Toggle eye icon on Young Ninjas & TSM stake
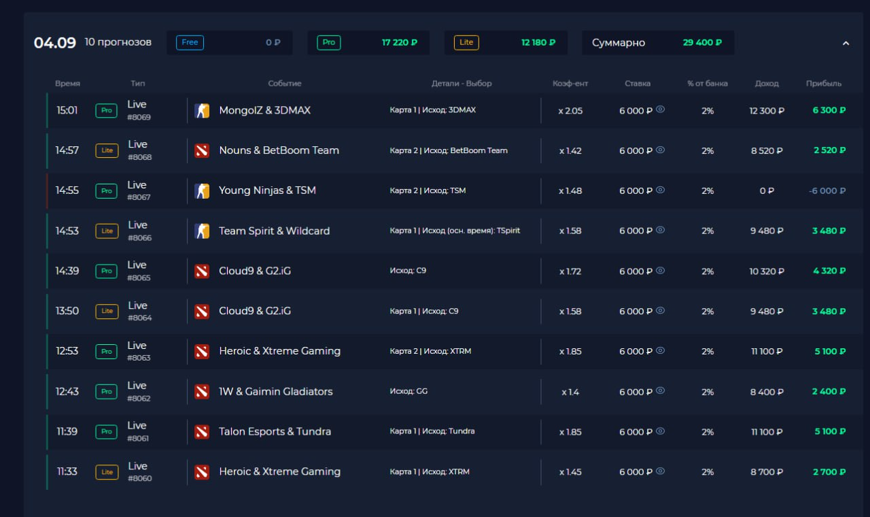The width and height of the screenshot is (870, 517). click(x=660, y=190)
